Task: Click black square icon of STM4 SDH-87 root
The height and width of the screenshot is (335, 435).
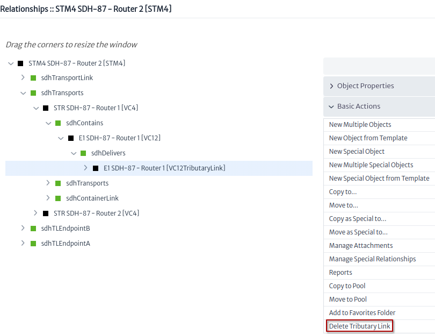Action: pos(20,63)
